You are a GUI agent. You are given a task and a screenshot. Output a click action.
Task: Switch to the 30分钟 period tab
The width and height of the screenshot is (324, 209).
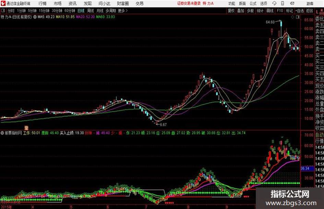point(57,11)
